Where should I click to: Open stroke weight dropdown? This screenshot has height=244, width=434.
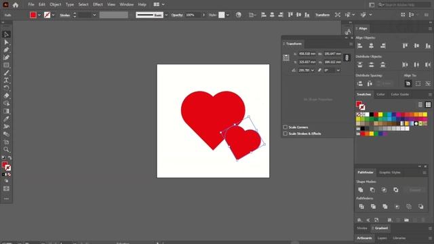click(94, 15)
